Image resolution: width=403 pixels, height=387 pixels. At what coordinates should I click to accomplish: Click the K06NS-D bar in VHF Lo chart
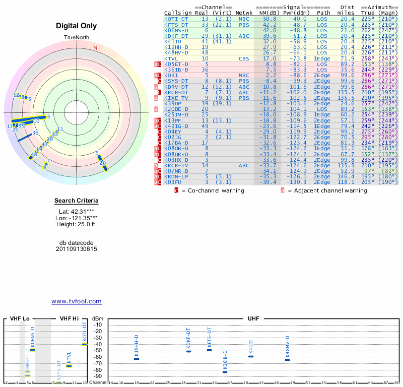tap(32, 350)
